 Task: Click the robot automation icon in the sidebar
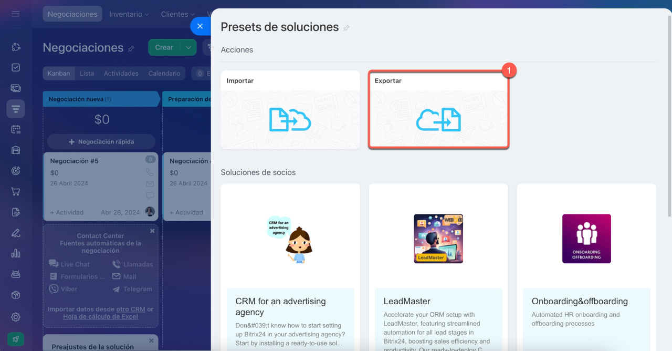[x=16, y=274]
